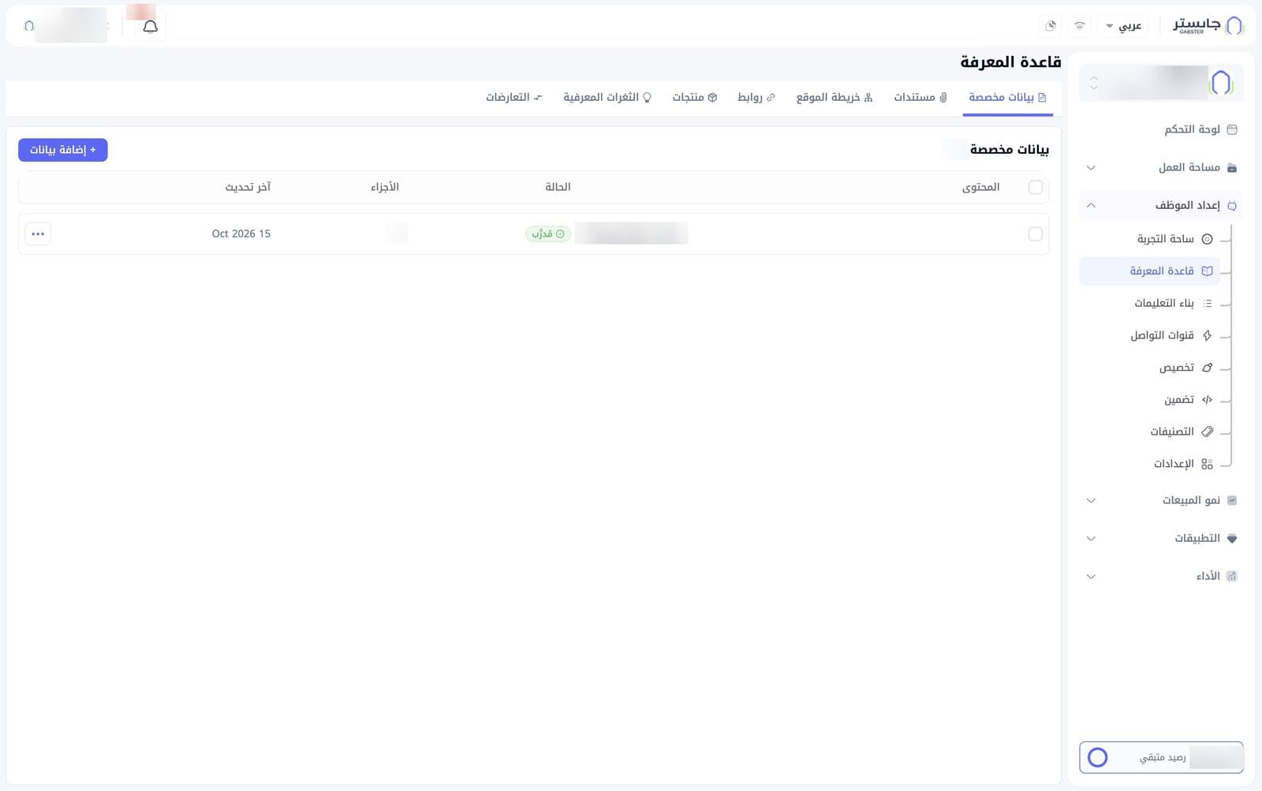Click the آخر تحديث column header
The width and height of the screenshot is (1262, 791).
248,188
